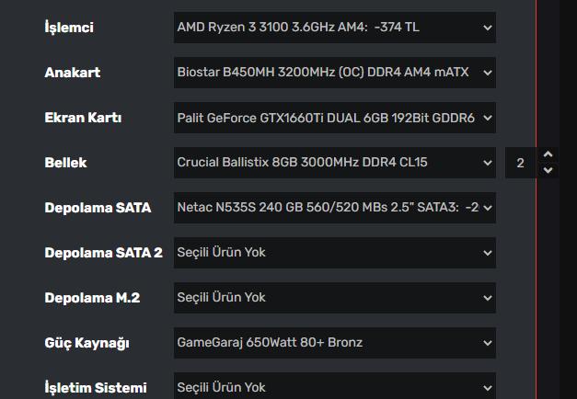Click the memory quantity field showing 2

click(x=521, y=163)
